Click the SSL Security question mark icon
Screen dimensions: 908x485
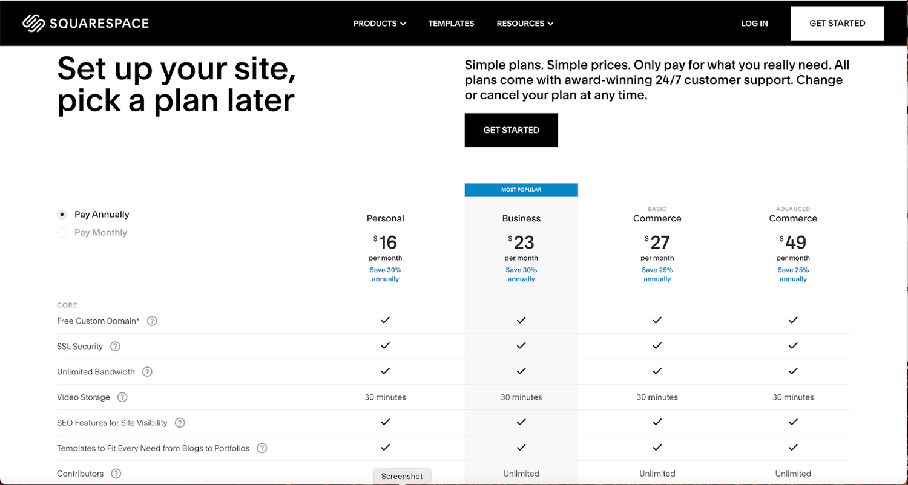(x=115, y=346)
